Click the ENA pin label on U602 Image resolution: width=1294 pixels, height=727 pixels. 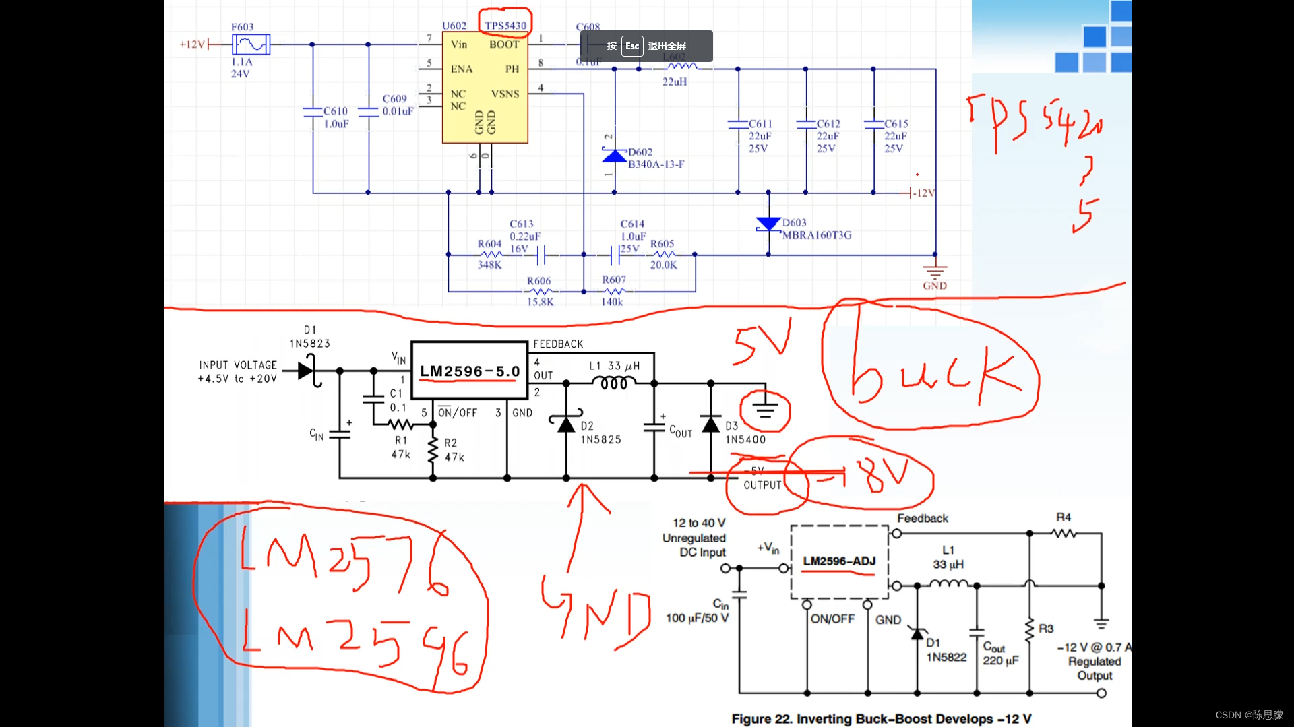tap(462, 69)
